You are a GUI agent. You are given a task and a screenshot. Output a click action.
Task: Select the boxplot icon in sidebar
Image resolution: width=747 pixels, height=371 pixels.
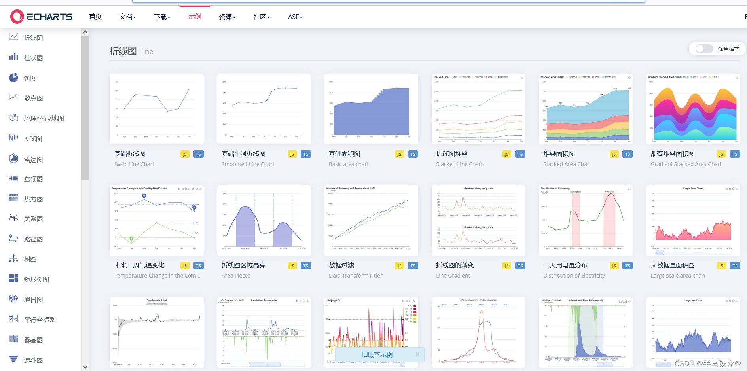[x=13, y=178]
